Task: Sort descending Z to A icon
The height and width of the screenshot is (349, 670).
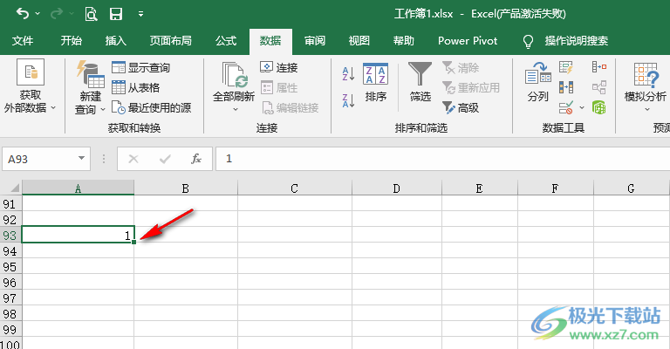Action: (x=348, y=101)
